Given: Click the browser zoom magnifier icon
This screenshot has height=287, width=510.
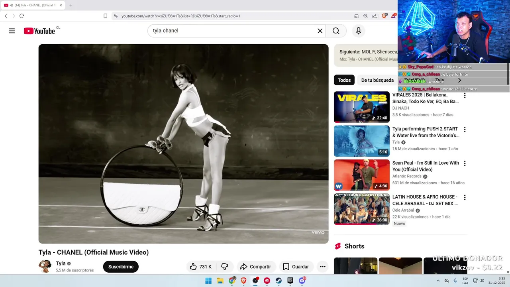Looking at the screenshot, I should point(365,16).
